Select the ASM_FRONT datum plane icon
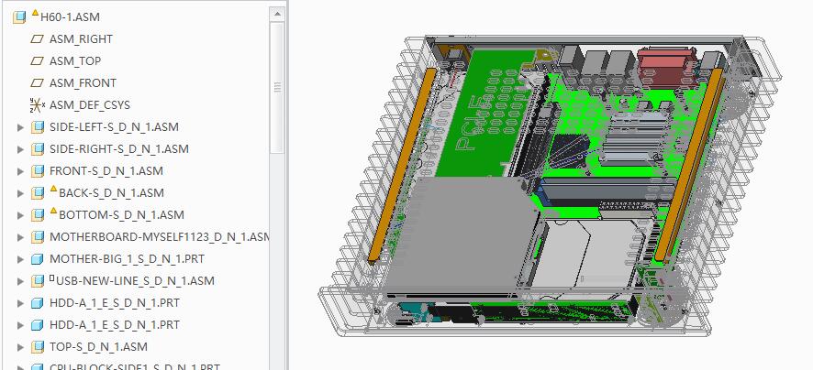 coord(38,83)
